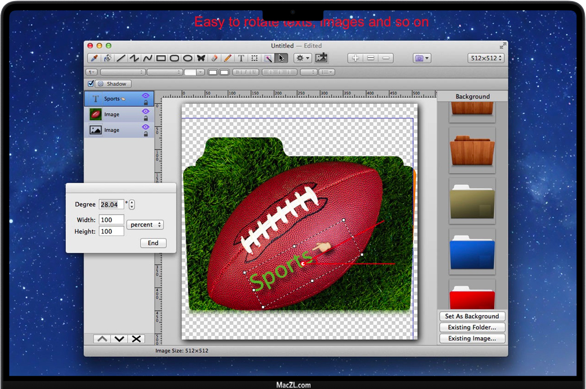The width and height of the screenshot is (586, 389).
Task: Click the zoom in plus button
Action: 355,58
